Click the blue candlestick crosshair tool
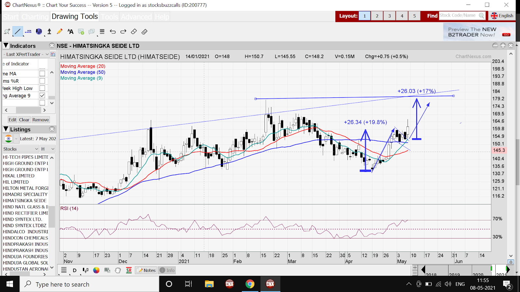Screen dimensions: 520x292 coord(39,31)
